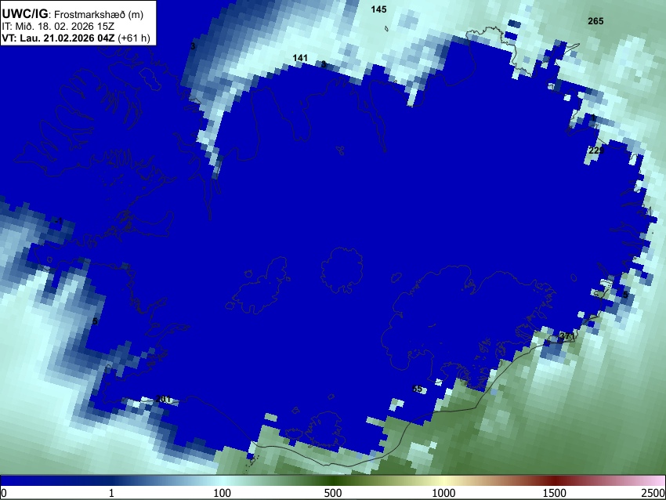
Task: Click the map value label 265
Action: point(595,21)
